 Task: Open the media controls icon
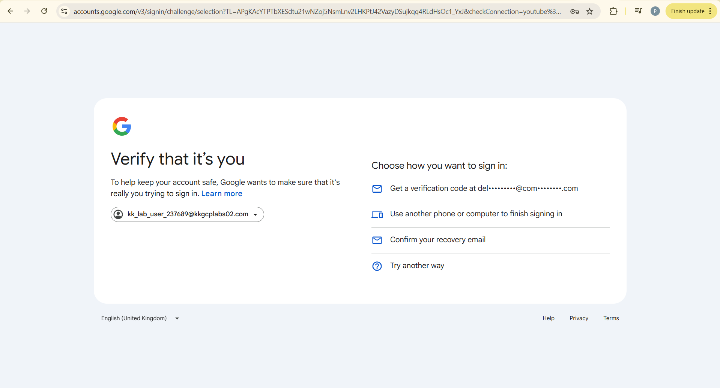click(x=638, y=11)
